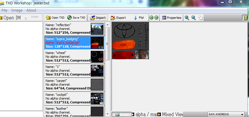Screen dimensions: 249x117
Task: Click the carpet texture thumbnail
Action: point(97,84)
